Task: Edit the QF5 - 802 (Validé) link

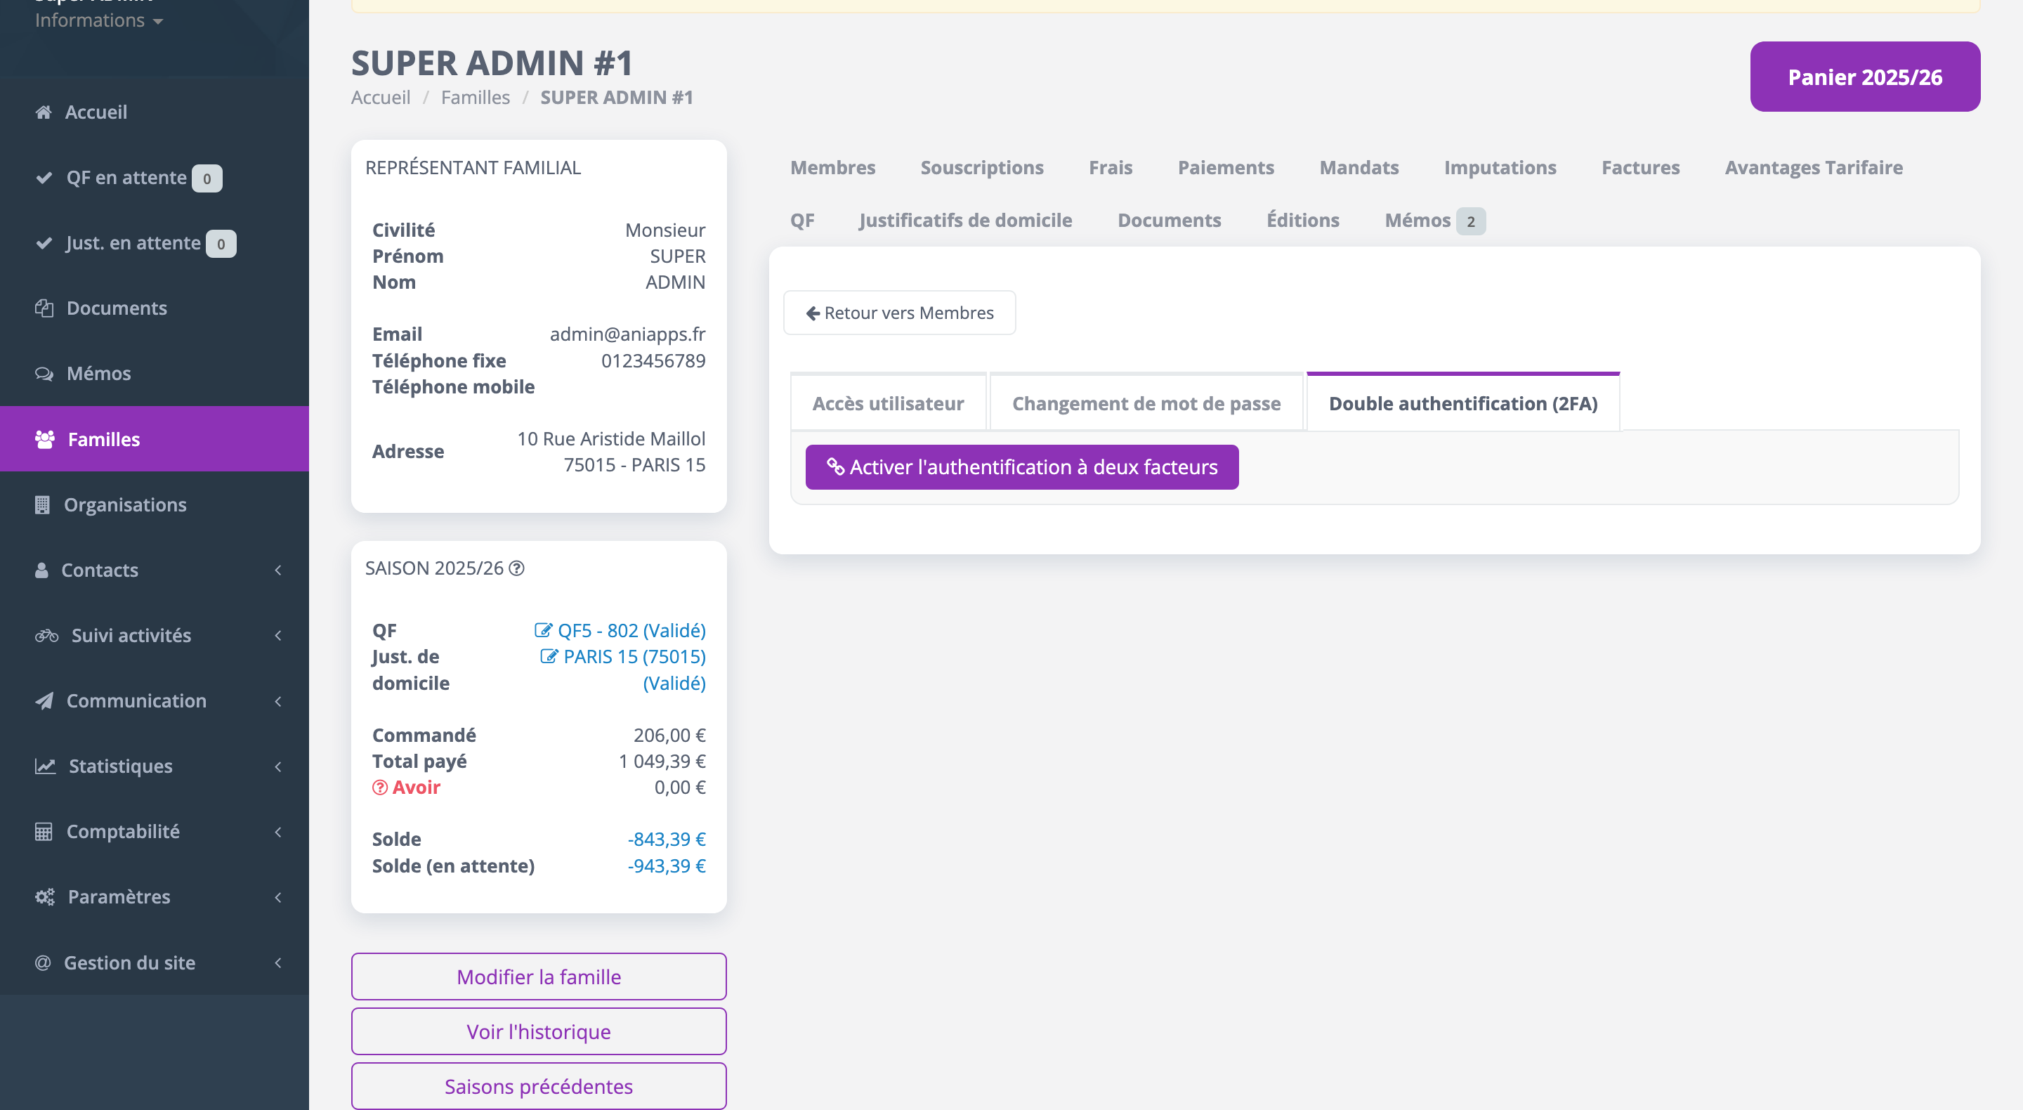Action: point(620,630)
